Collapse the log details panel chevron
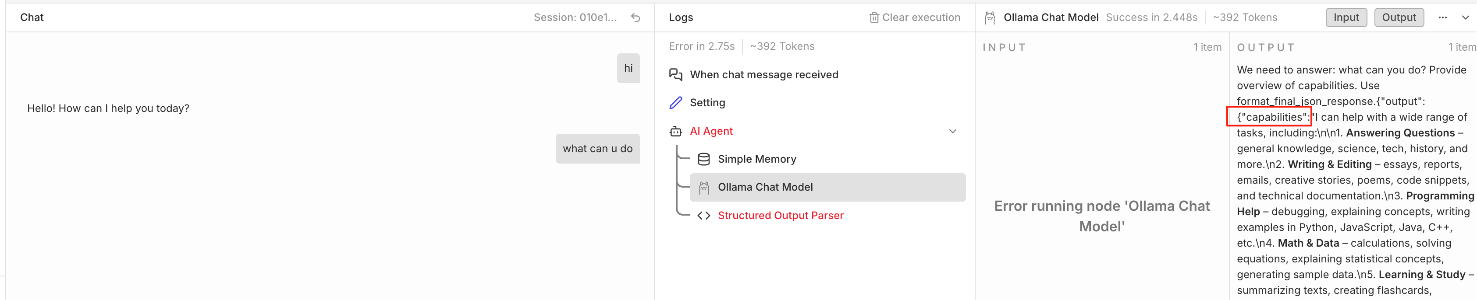 click(1465, 18)
